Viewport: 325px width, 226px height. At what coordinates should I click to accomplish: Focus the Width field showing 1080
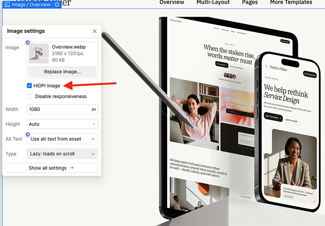[63, 109]
